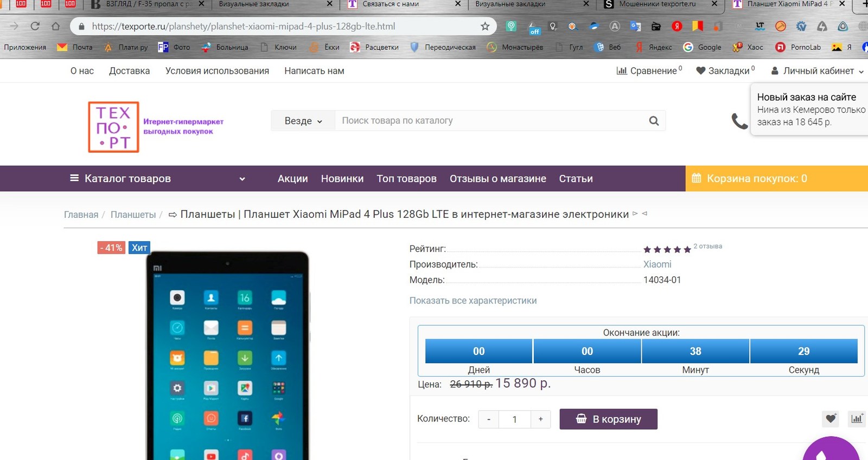The image size is (868, 460).
Task: Open the Новинки menu item
Action: point(342,178)
